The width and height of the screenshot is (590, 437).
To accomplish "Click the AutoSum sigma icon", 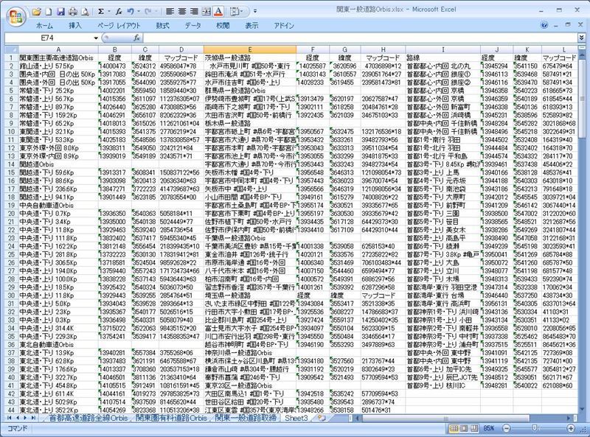I will tap(100, 12).
